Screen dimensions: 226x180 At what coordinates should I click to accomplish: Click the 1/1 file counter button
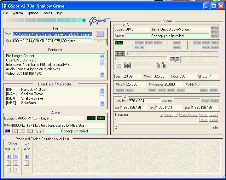coord(100,42)
